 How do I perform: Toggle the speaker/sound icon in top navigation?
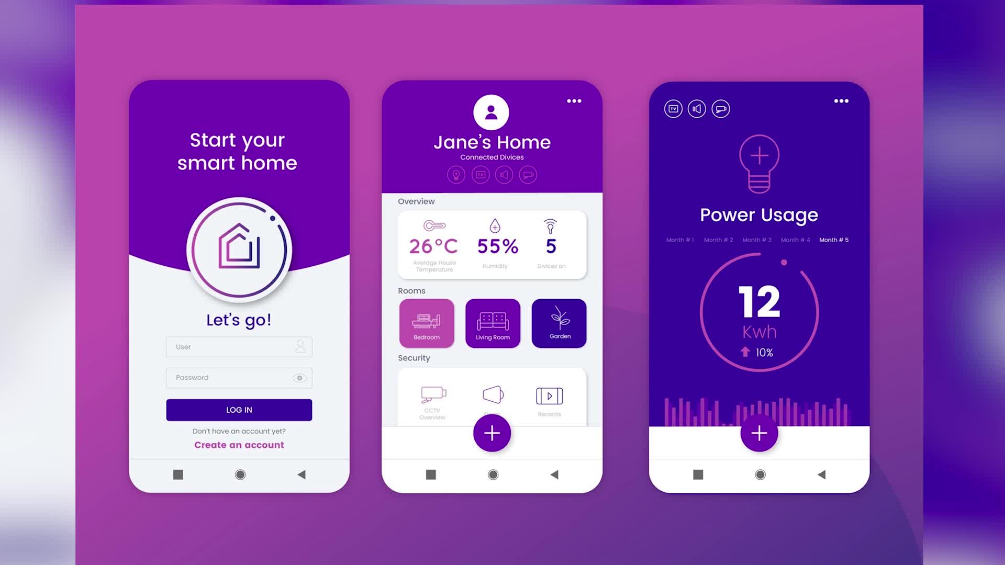697,109
